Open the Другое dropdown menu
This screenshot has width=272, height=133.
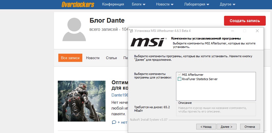228,4
